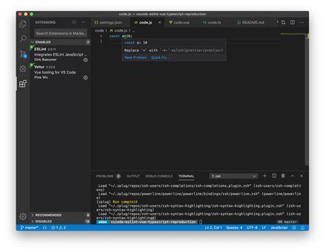Click 'Ln 2, Col 1' in the status bar
325x252 pixels.
pyautogui.click(x=213, y=227)
